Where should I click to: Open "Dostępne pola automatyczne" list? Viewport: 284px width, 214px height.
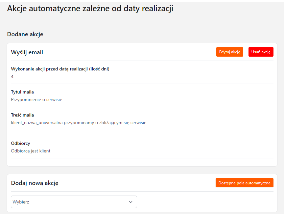(x=244, y=183)
